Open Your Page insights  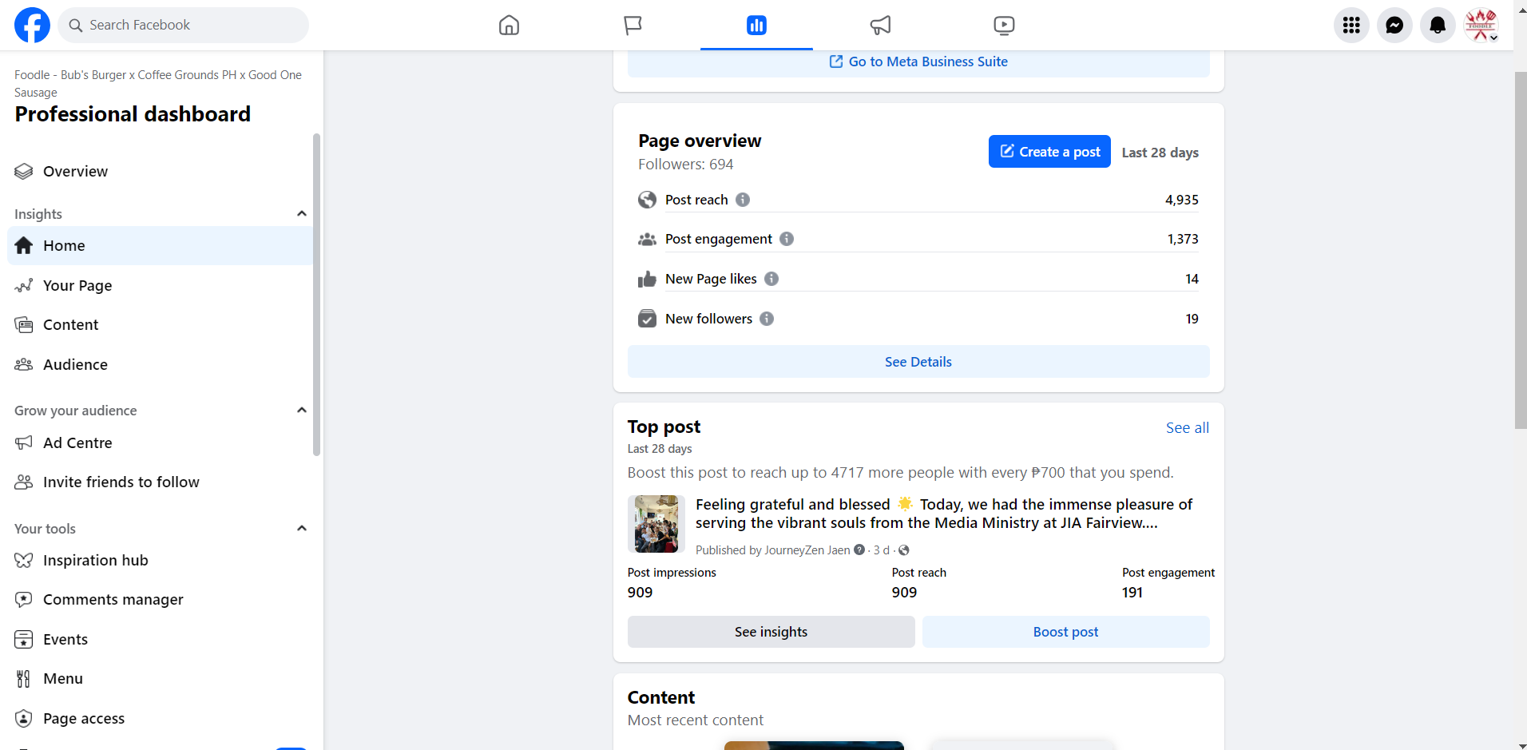click(160, 285)
